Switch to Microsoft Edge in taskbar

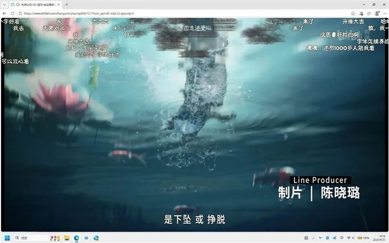76,238
